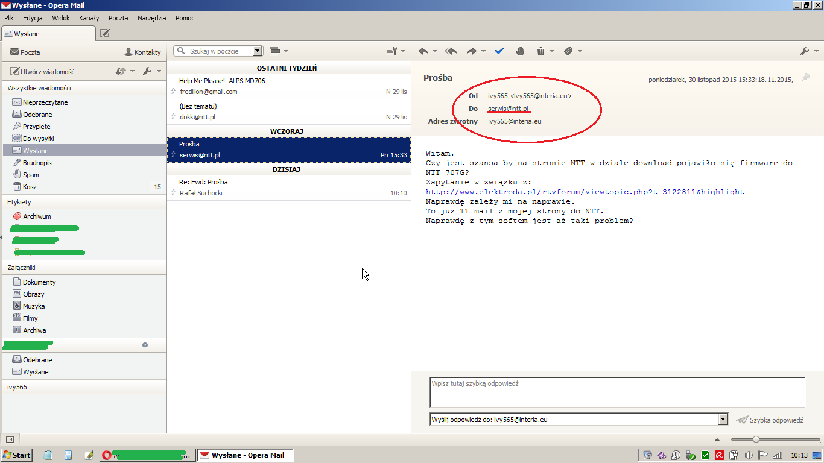
Task: Adjust the zoom slider in status bar
Action: click(x=756, y=439)
